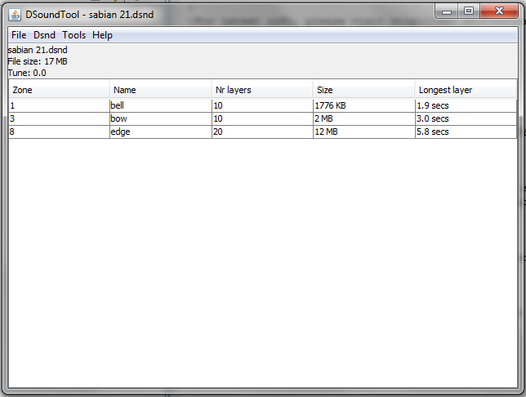Open the Tools menu
The width and height of the screenshot is (526, 397).
74,35
